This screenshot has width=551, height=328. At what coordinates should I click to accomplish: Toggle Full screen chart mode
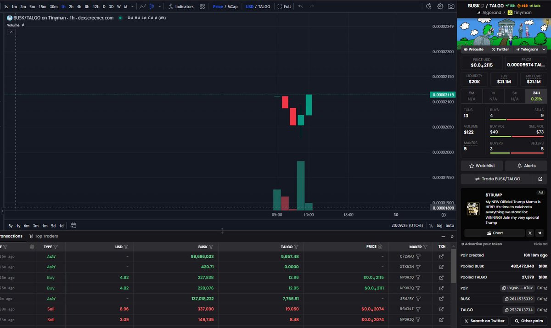pos(284,6)
